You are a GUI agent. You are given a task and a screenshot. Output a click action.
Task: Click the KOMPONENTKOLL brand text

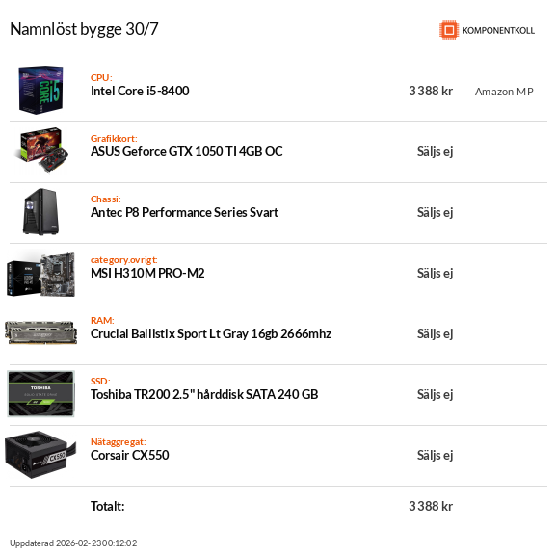click(x=498, y=31)
